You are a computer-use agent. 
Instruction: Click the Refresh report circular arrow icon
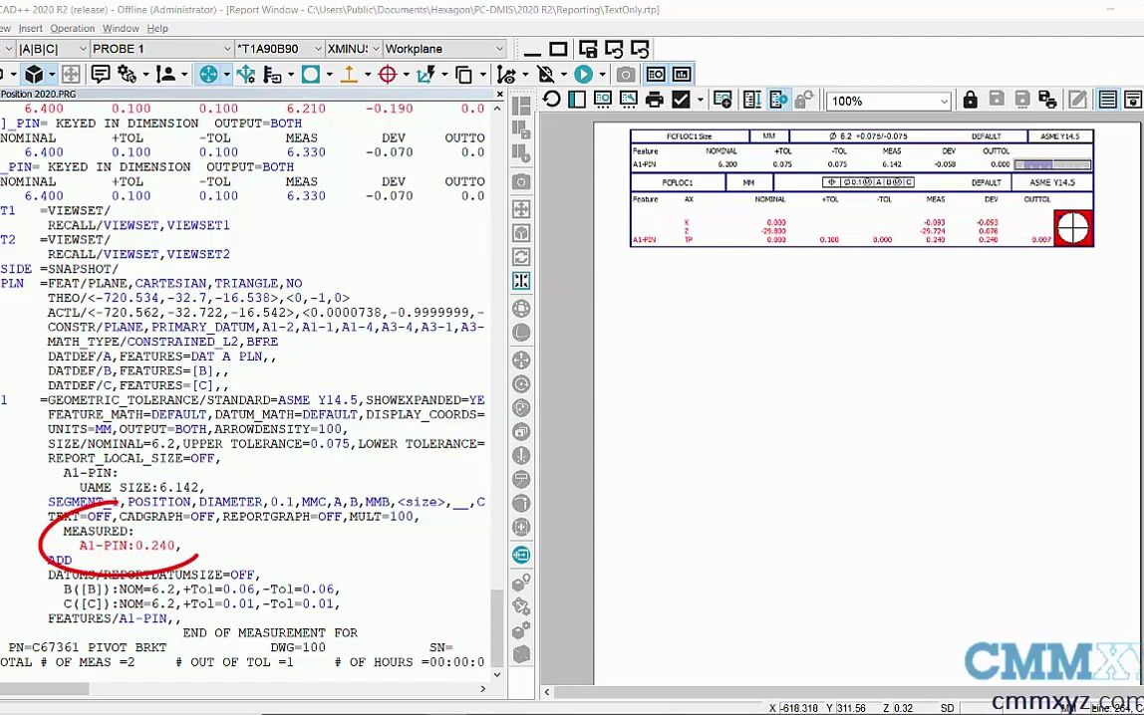(552, 100)
